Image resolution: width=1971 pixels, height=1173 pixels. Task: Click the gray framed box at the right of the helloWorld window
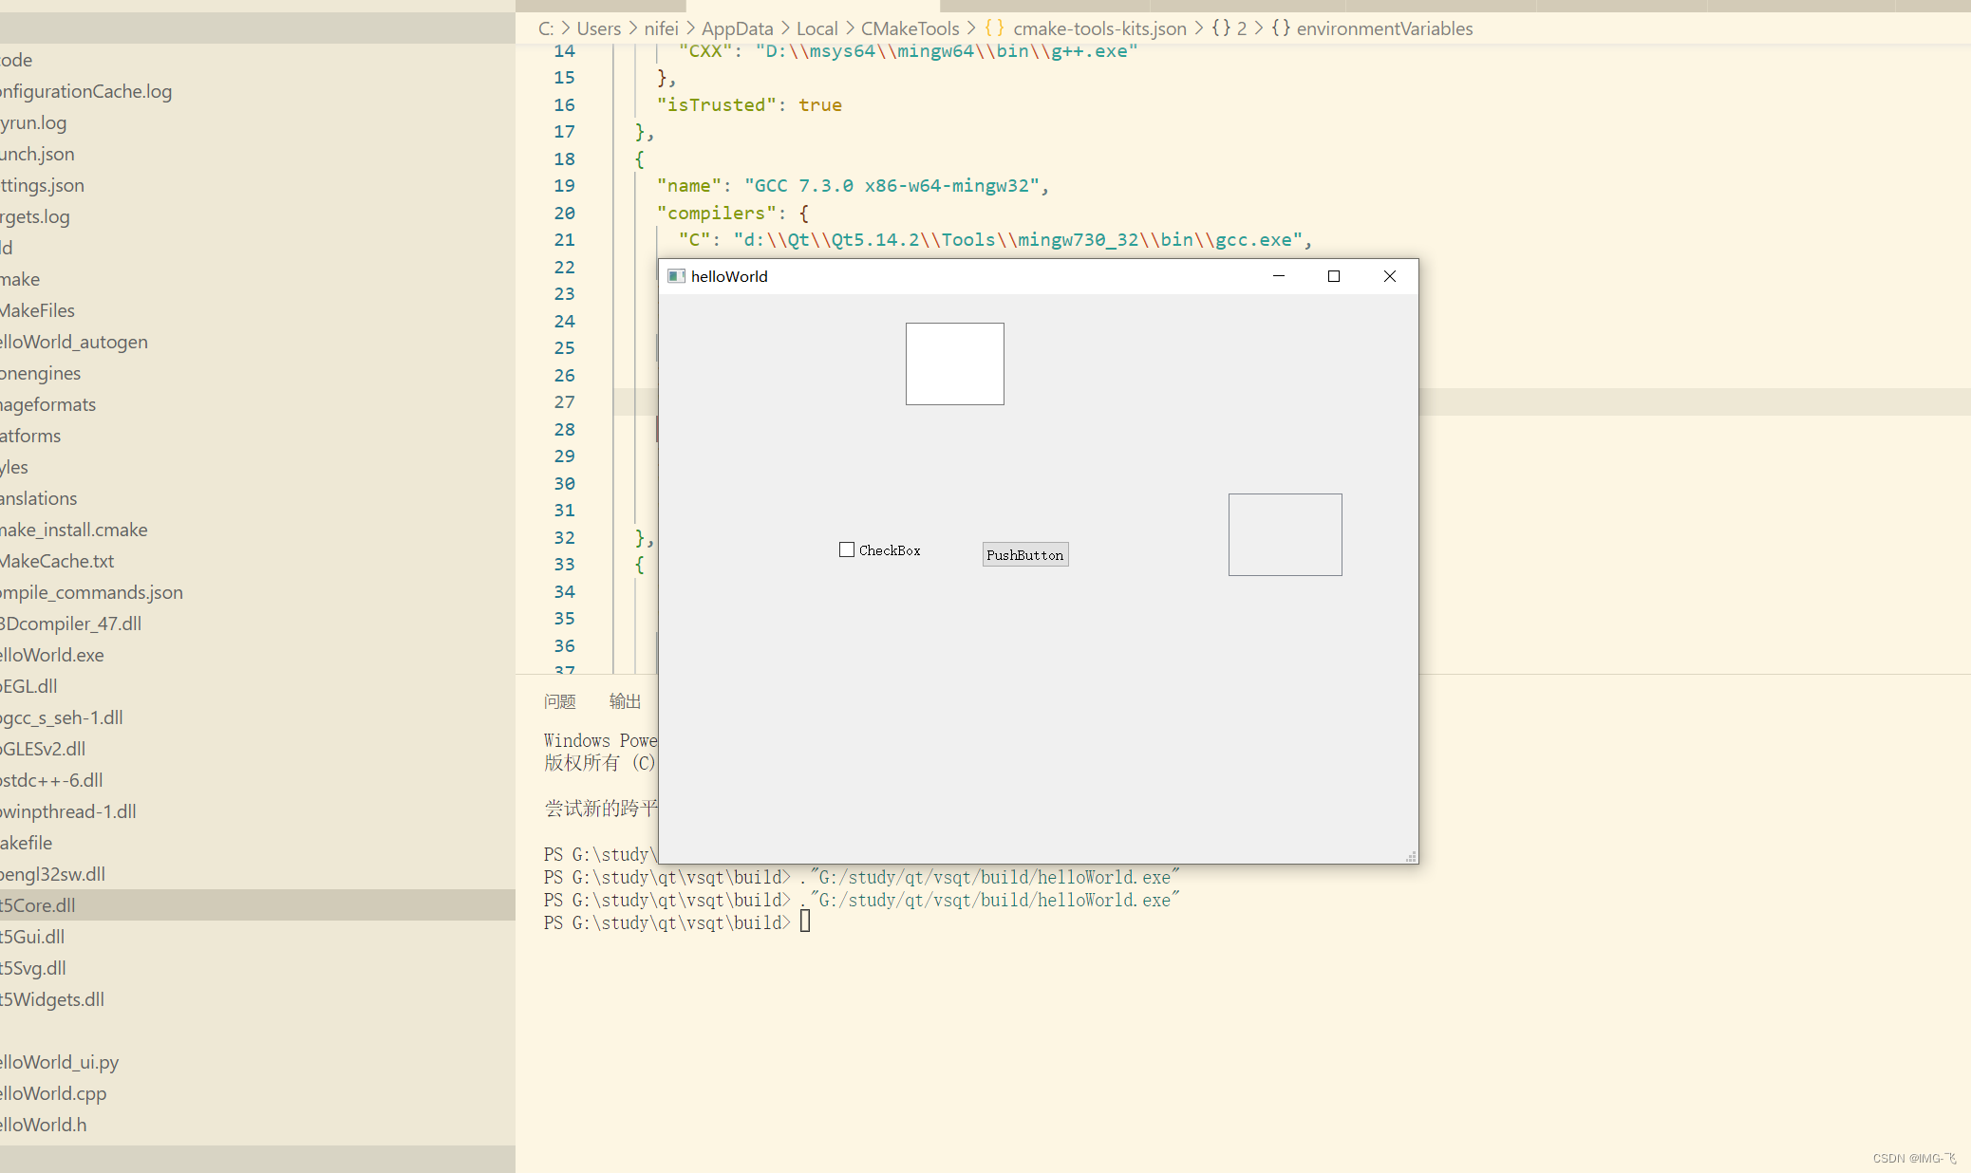1285,534
